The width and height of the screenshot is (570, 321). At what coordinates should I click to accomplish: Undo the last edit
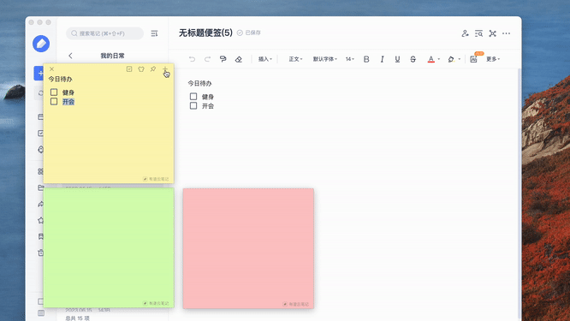192,59
